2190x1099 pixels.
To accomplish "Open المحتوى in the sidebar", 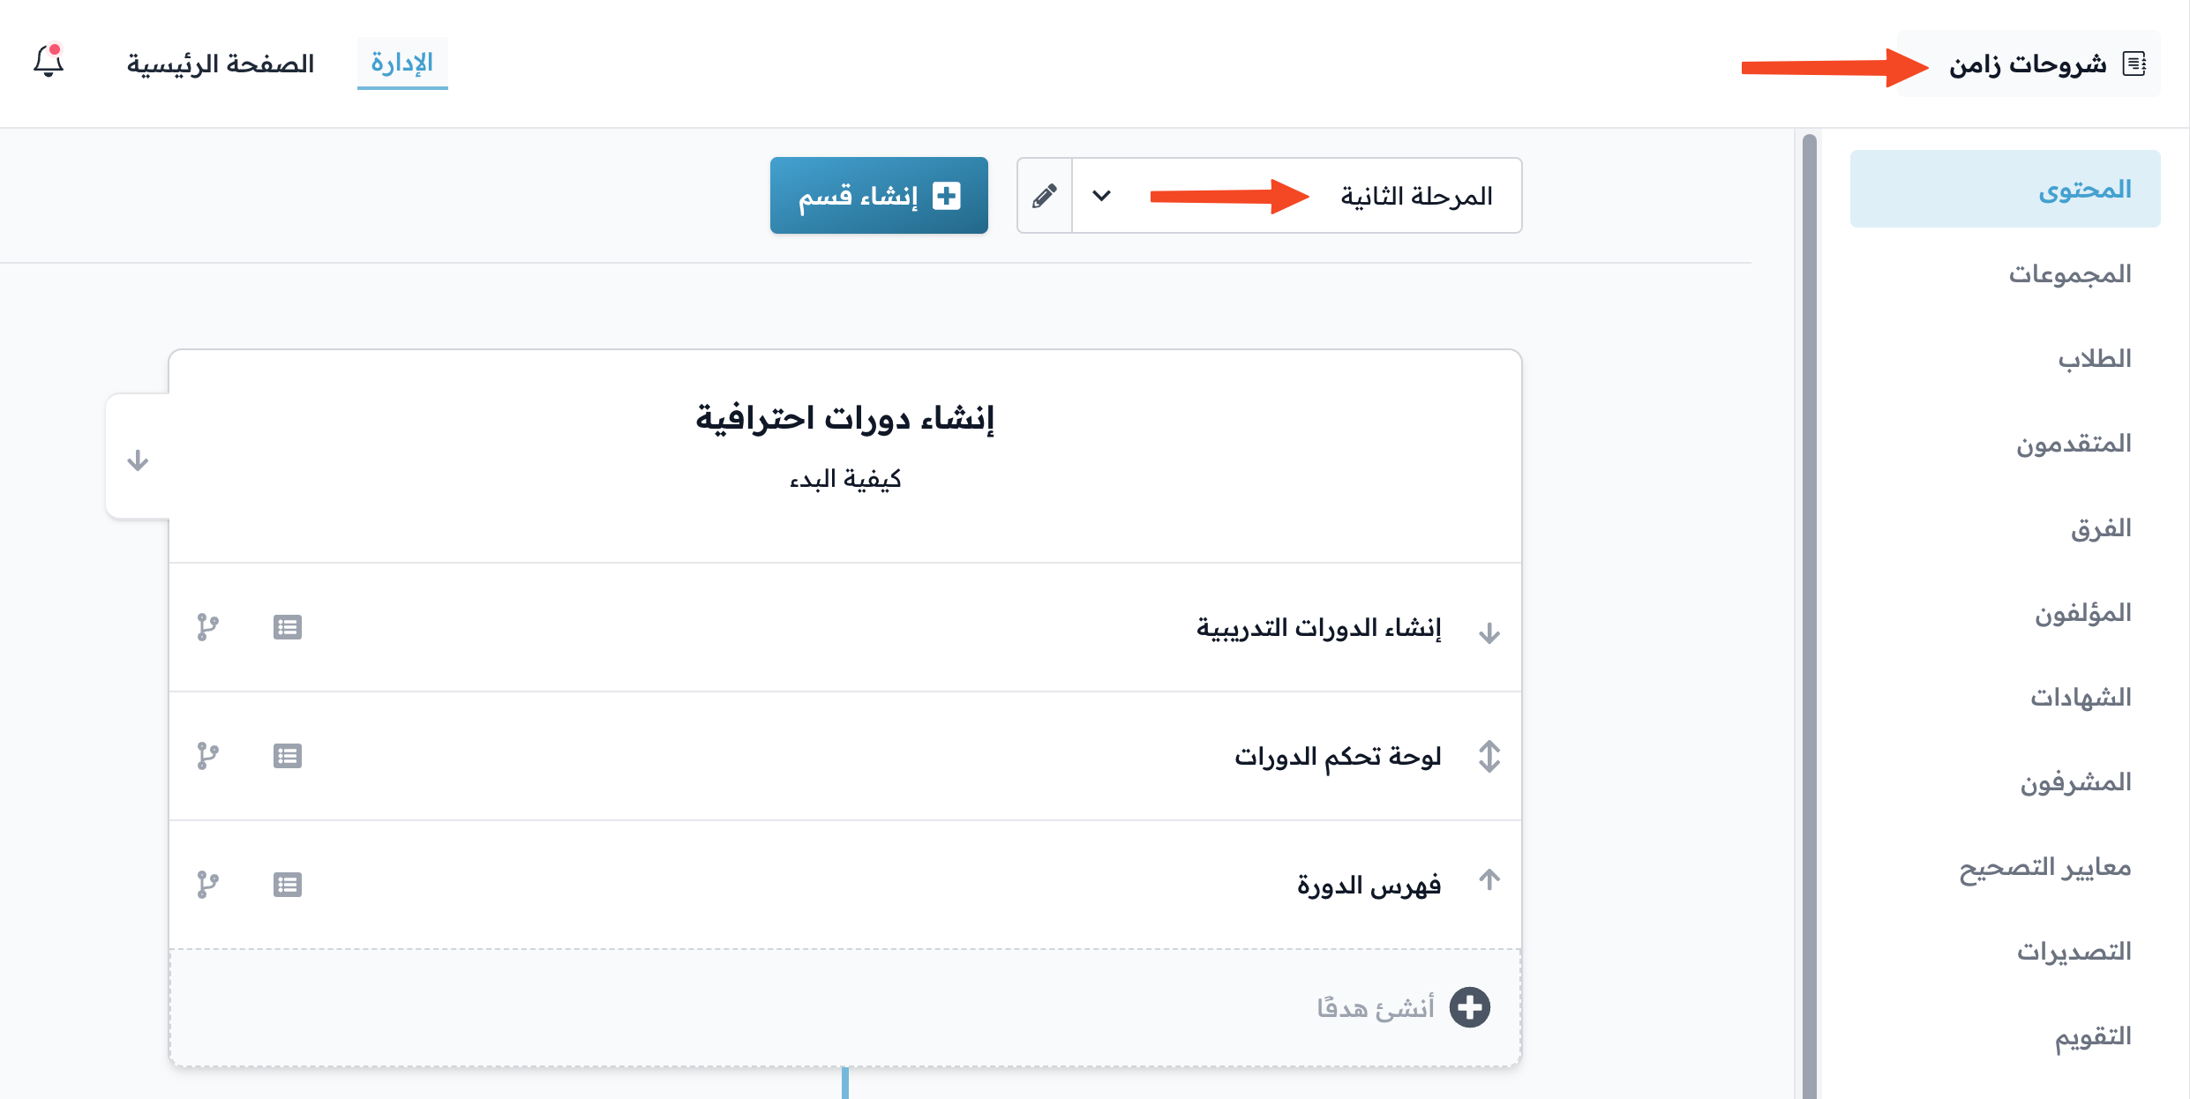I will click(x=2005, y=189).
